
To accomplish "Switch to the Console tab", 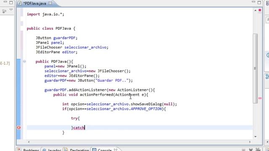I will pyautogui.click(x=105, y=150).
